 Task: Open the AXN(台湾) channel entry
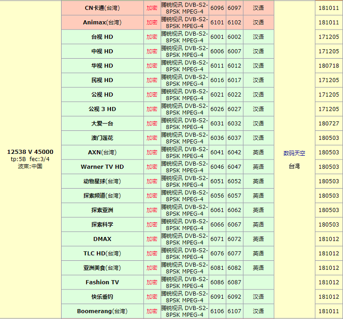point(102,152)
